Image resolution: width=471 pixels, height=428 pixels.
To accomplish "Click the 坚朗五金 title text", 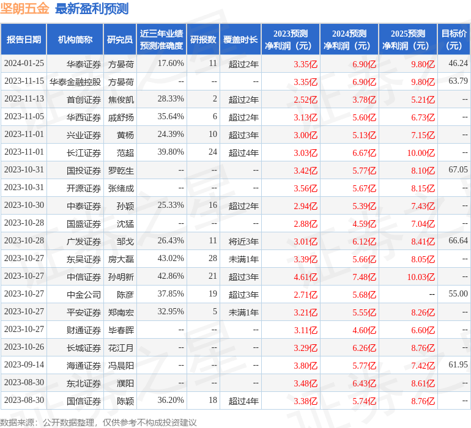I will [24, 8].
